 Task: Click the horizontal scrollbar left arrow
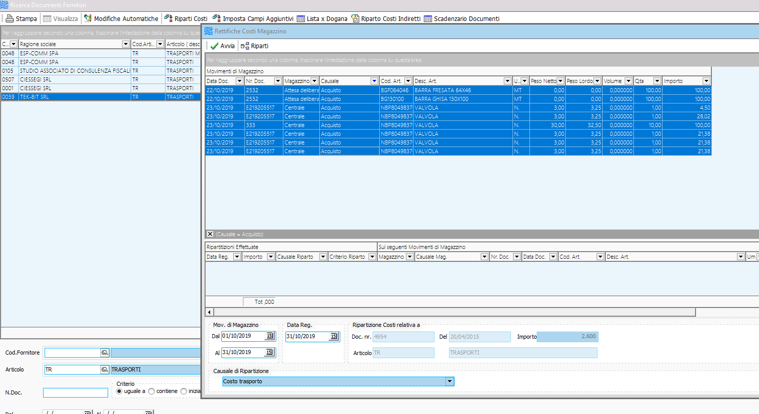coord(209,312)
